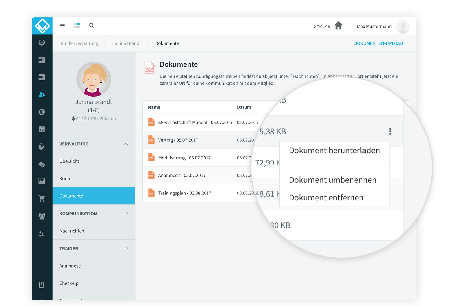Open the three-dot document options menu
Screen dimensions: 452x306
[x=390, y=131]
